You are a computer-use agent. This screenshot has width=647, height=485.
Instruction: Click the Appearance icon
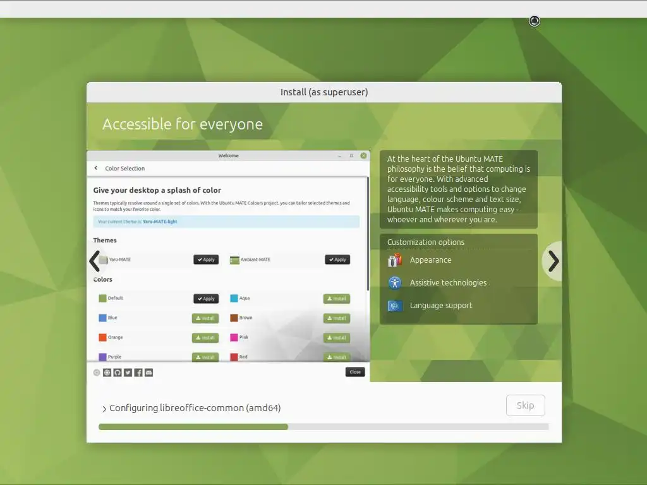click(x=395, y=260)
